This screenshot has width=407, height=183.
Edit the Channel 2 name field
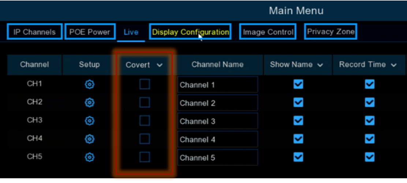click(217, 103)
